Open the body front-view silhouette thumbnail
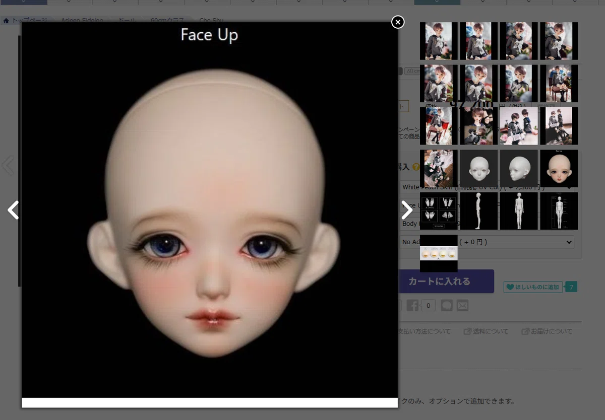This screenshot has width=605, height=420. [519, 211]
